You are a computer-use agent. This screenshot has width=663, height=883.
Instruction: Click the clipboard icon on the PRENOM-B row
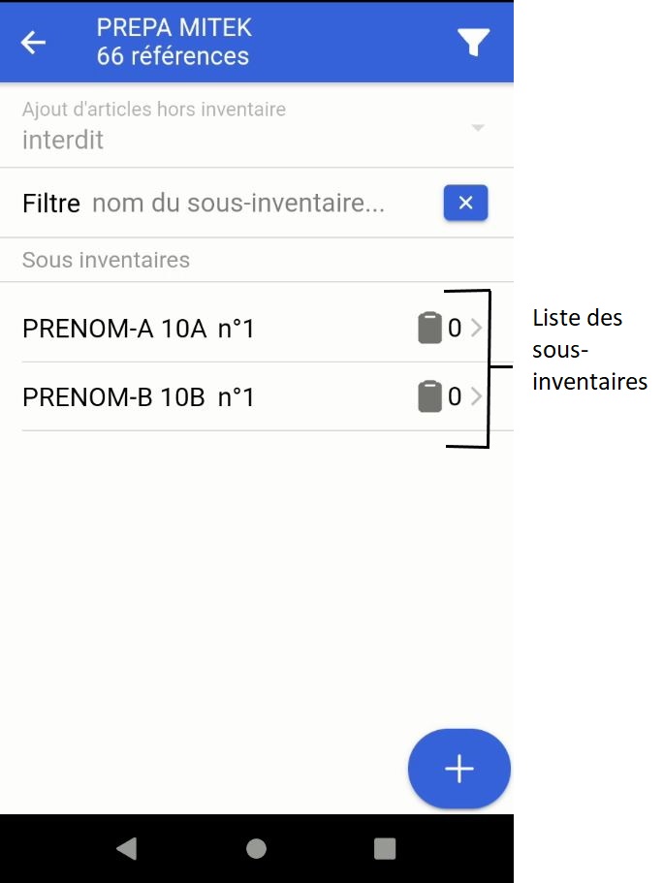click(429, 396)
